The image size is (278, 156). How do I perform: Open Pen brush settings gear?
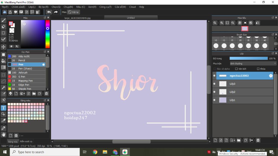click(x=43, y=64)
